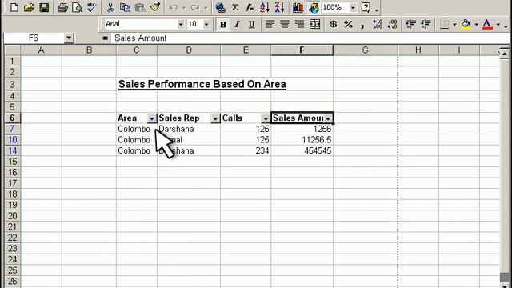Open the Area filter dropdown
The height and width of the screenshot is (288, 512).
pyautogui.click(x=152, y=118)
